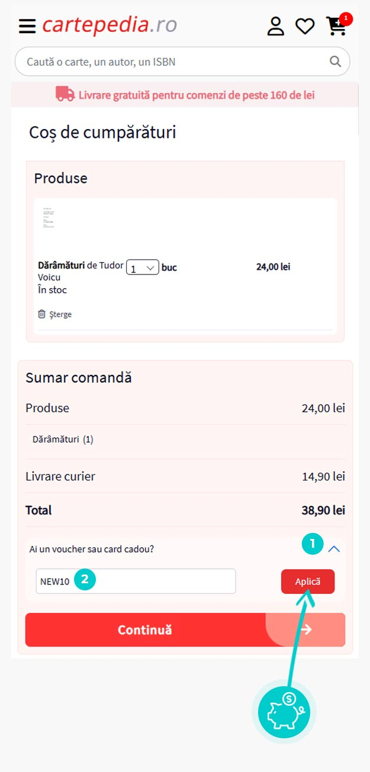View the wishlist heart icon

click(305, 26)
